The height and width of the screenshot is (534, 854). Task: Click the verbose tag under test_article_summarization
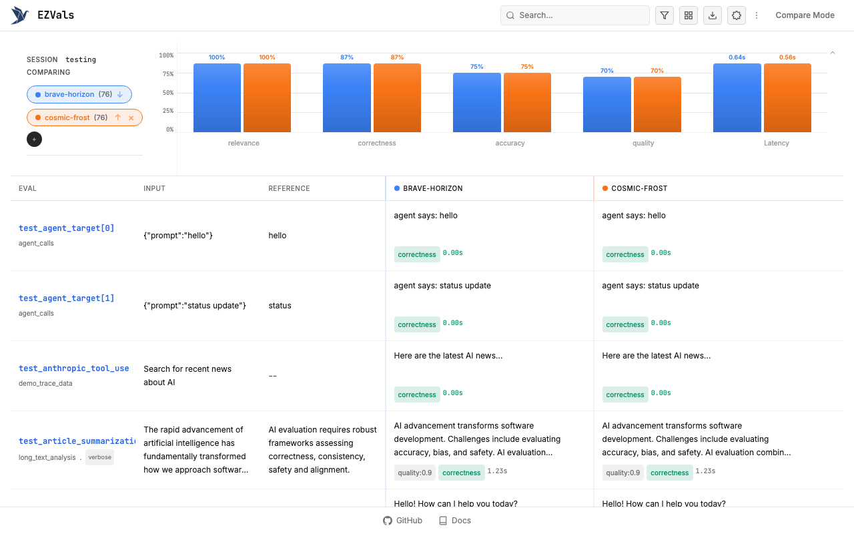[x=99, y=457]
